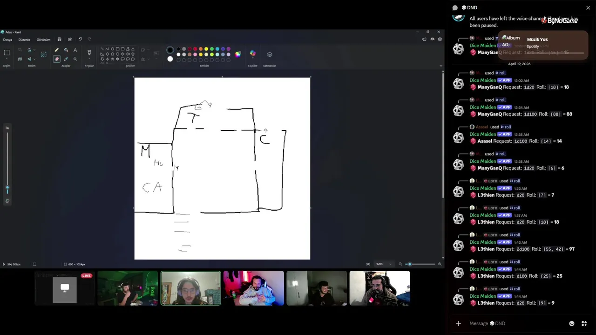
Task: Open Paint settings gear icon
Action: (440, 39)
